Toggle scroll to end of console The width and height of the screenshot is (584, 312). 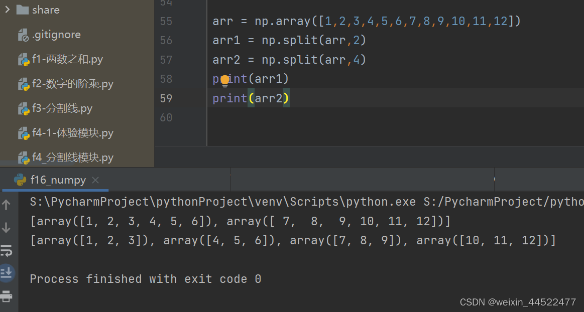pyautogui.click(x=7, y=273)
